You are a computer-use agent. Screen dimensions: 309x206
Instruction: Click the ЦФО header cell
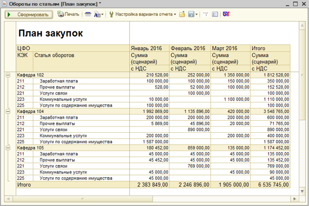[73, 48]
